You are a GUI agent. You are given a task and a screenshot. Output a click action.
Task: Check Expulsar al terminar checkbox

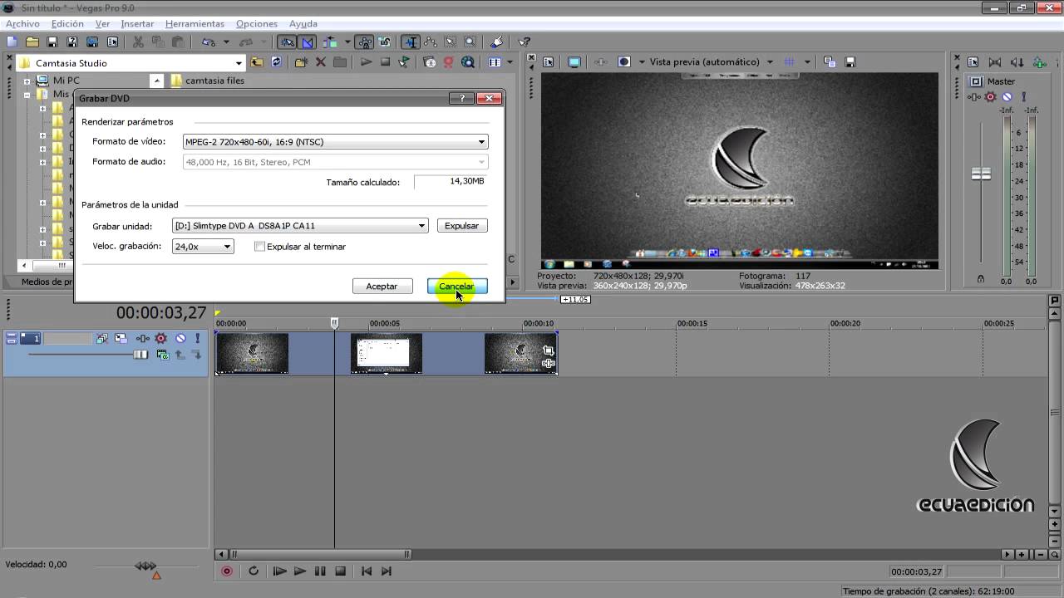[x=259, y=247]
